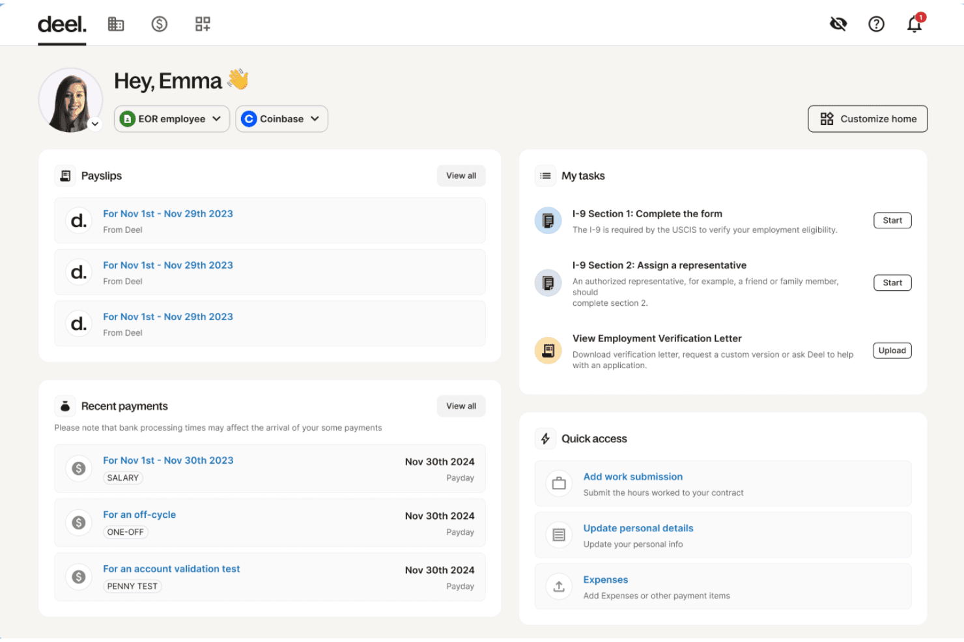This screenshot has width=964, height=642.
Task: Click the Quick access lightning icon
Action: pos(546,438)
